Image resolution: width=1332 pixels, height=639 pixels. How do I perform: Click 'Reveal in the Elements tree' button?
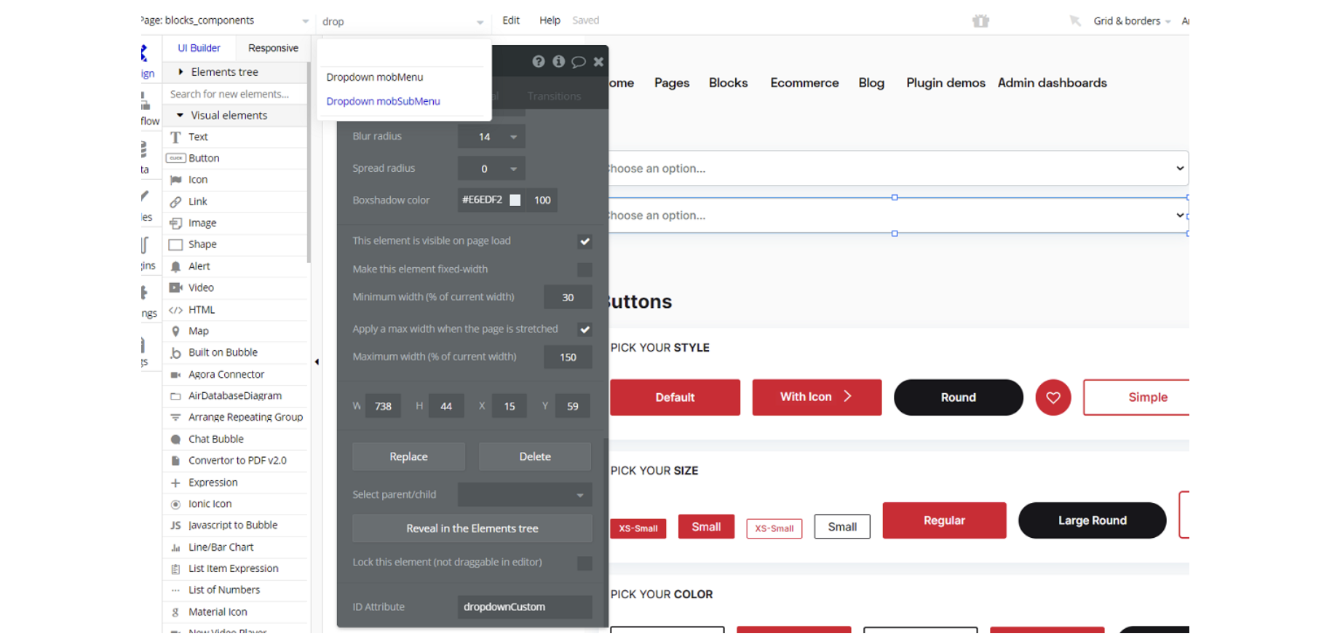[x=472, y=529]
